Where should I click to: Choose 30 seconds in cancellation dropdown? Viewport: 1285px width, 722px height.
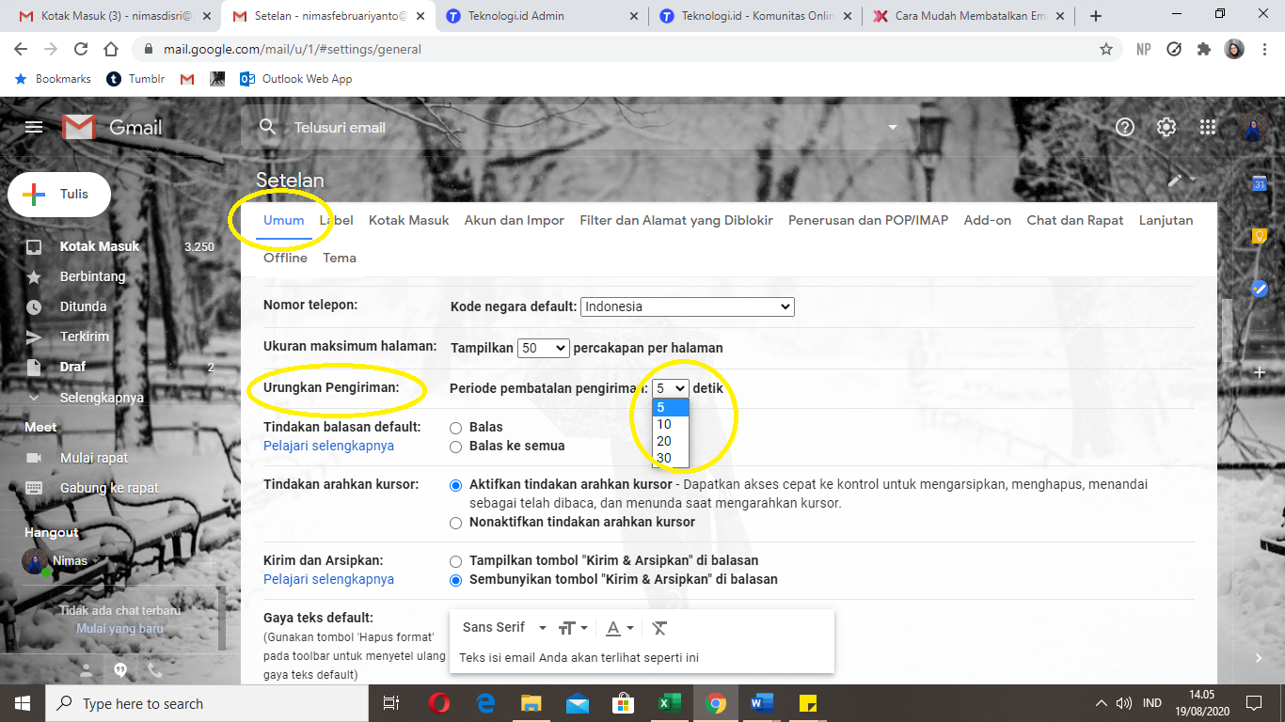665,459
